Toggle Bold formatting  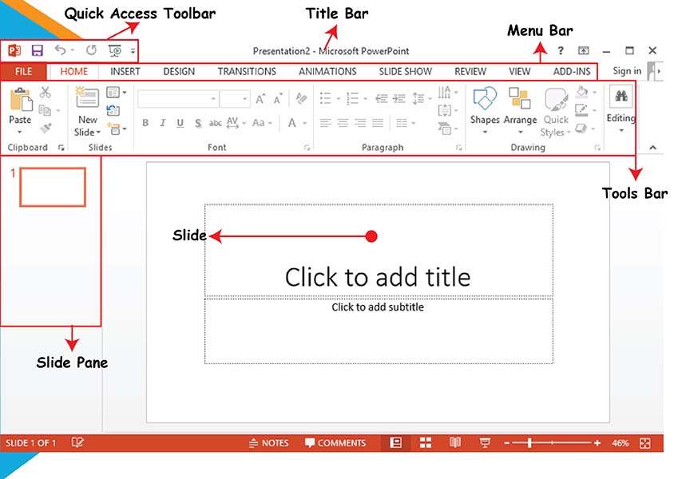(145, 123)
